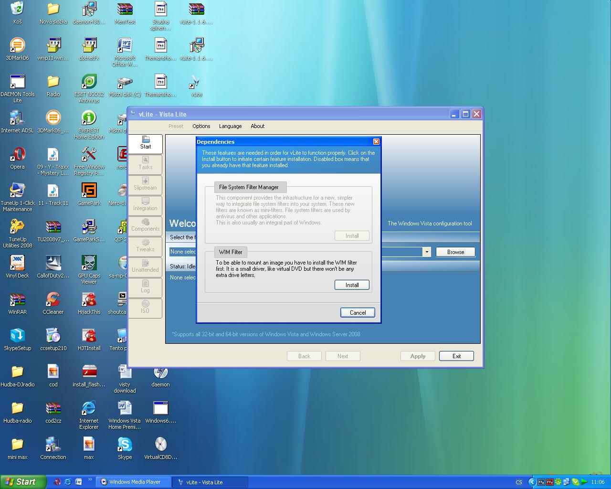This screenshot has height=489, width=611.
Task: Select the mini max folder icon
Action: (x=18, y=448)
